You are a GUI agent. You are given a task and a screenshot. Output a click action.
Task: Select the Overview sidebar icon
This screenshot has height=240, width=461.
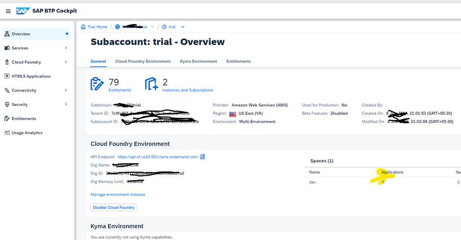tap(7, 34)
